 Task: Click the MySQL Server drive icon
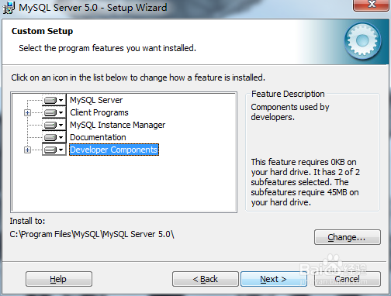[x=50, y=100]
